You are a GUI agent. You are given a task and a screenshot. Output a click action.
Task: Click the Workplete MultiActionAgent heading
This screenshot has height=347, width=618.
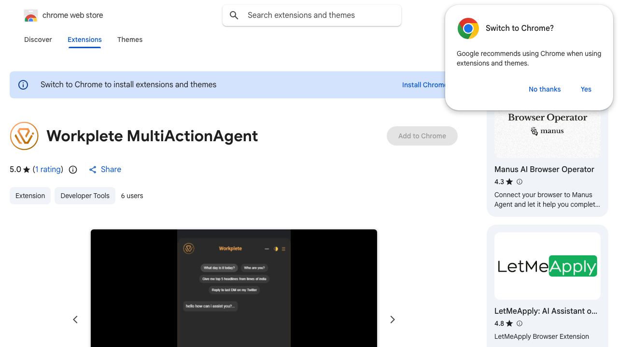pos(152,136)
